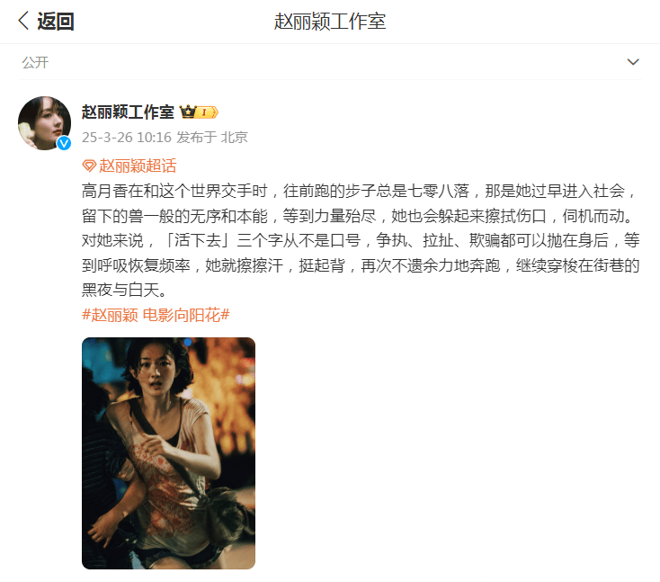View the running woman photo thumbnail
The image size is (660, 582).
click(168, 453)
